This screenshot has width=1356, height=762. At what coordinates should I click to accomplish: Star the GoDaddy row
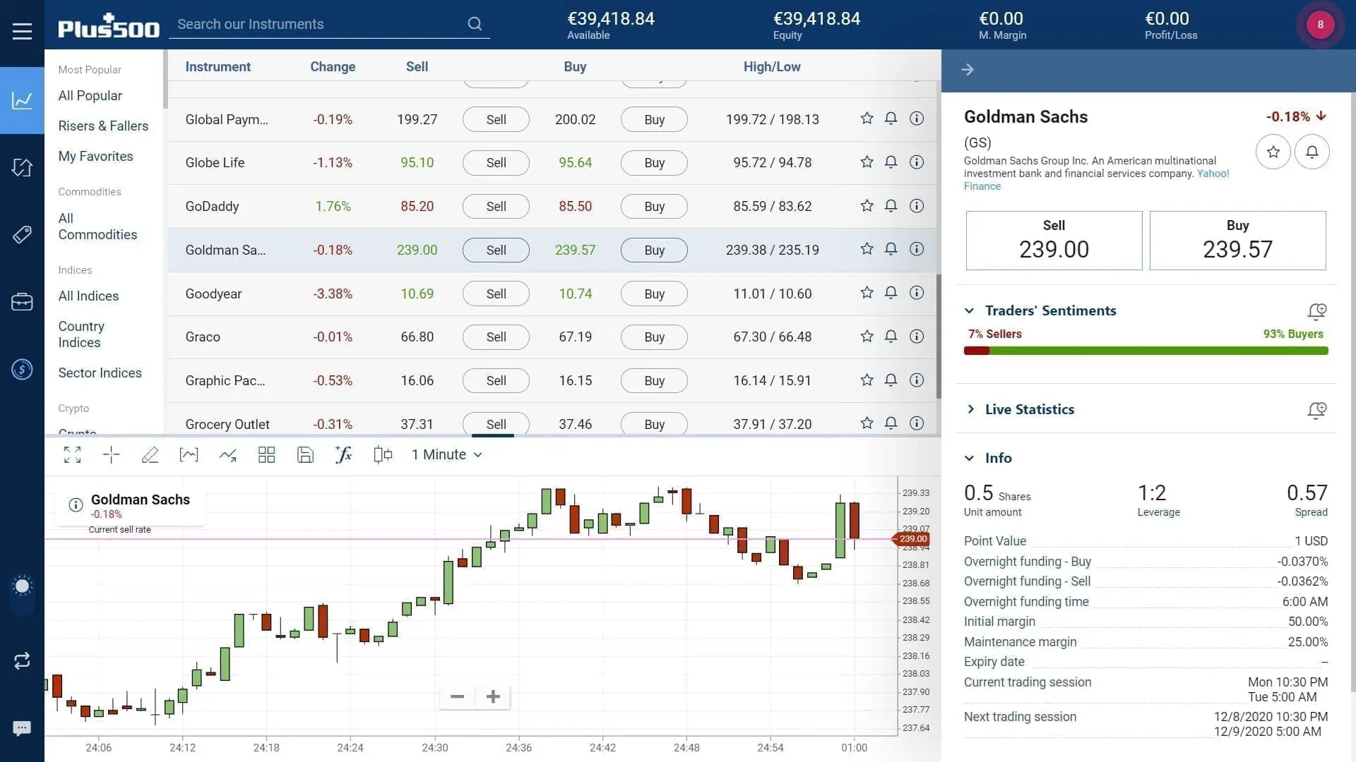[867, 206]
